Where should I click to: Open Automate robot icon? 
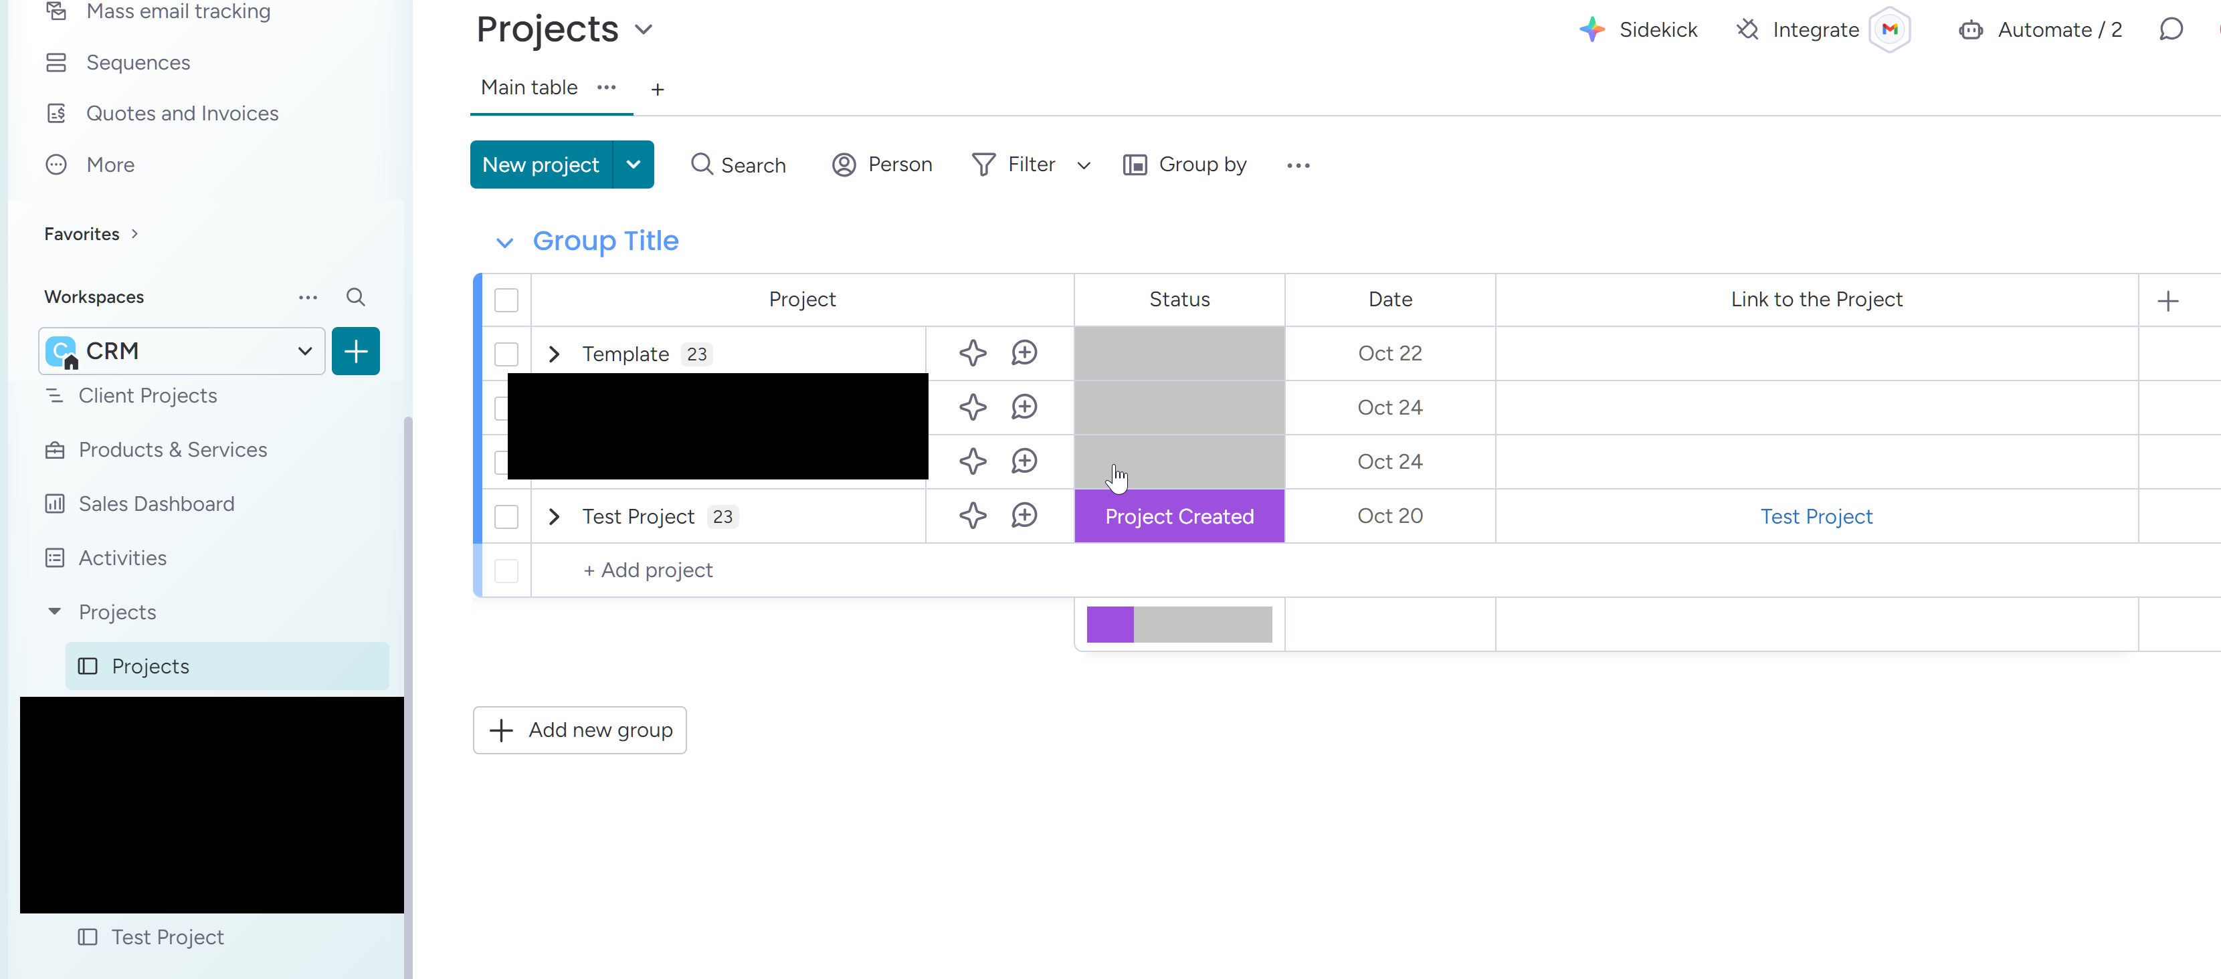[x=1971, y=30]
